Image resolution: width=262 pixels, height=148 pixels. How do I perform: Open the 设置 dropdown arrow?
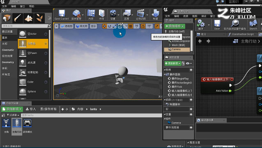tap(118, 15)
